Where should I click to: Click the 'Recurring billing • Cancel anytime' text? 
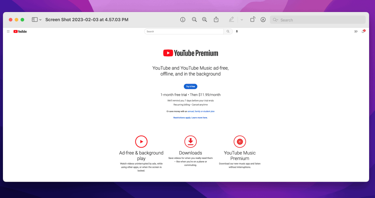click(x=190, y=105)
